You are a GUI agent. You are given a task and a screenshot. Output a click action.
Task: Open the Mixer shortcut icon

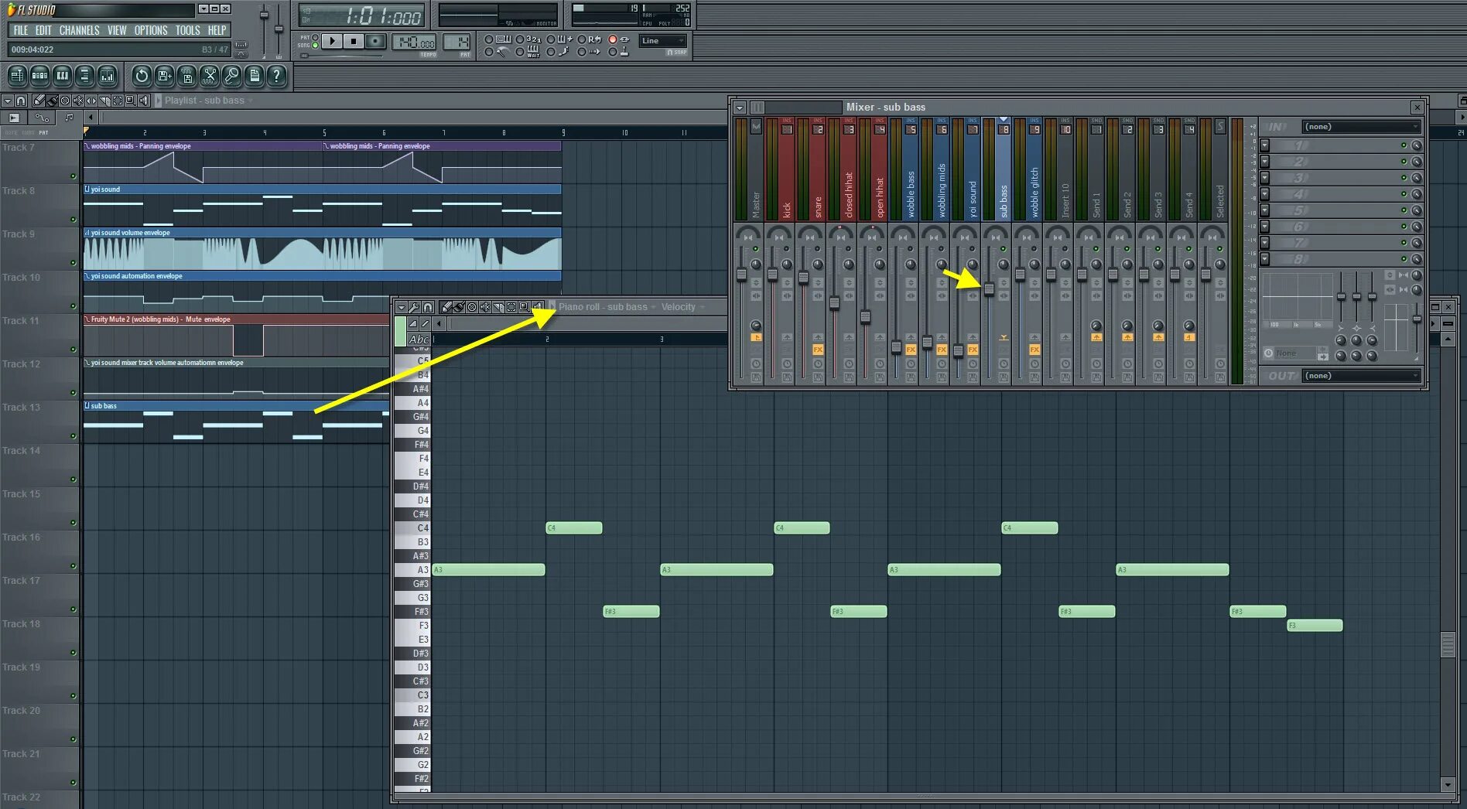(107, 76)
